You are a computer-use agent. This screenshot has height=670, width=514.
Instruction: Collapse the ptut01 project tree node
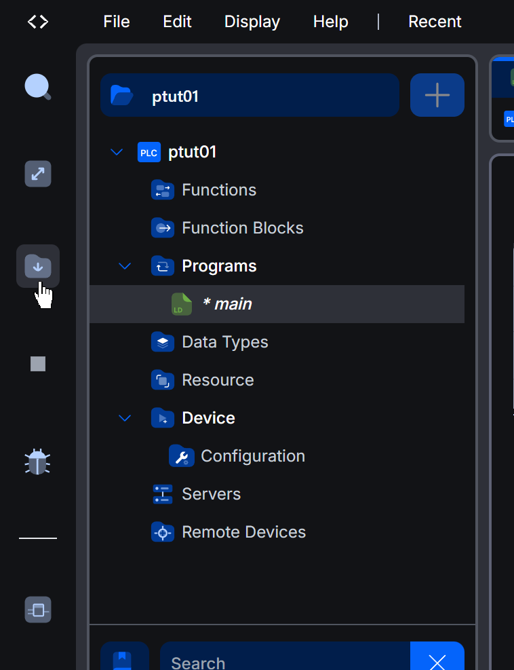(117, 152)
